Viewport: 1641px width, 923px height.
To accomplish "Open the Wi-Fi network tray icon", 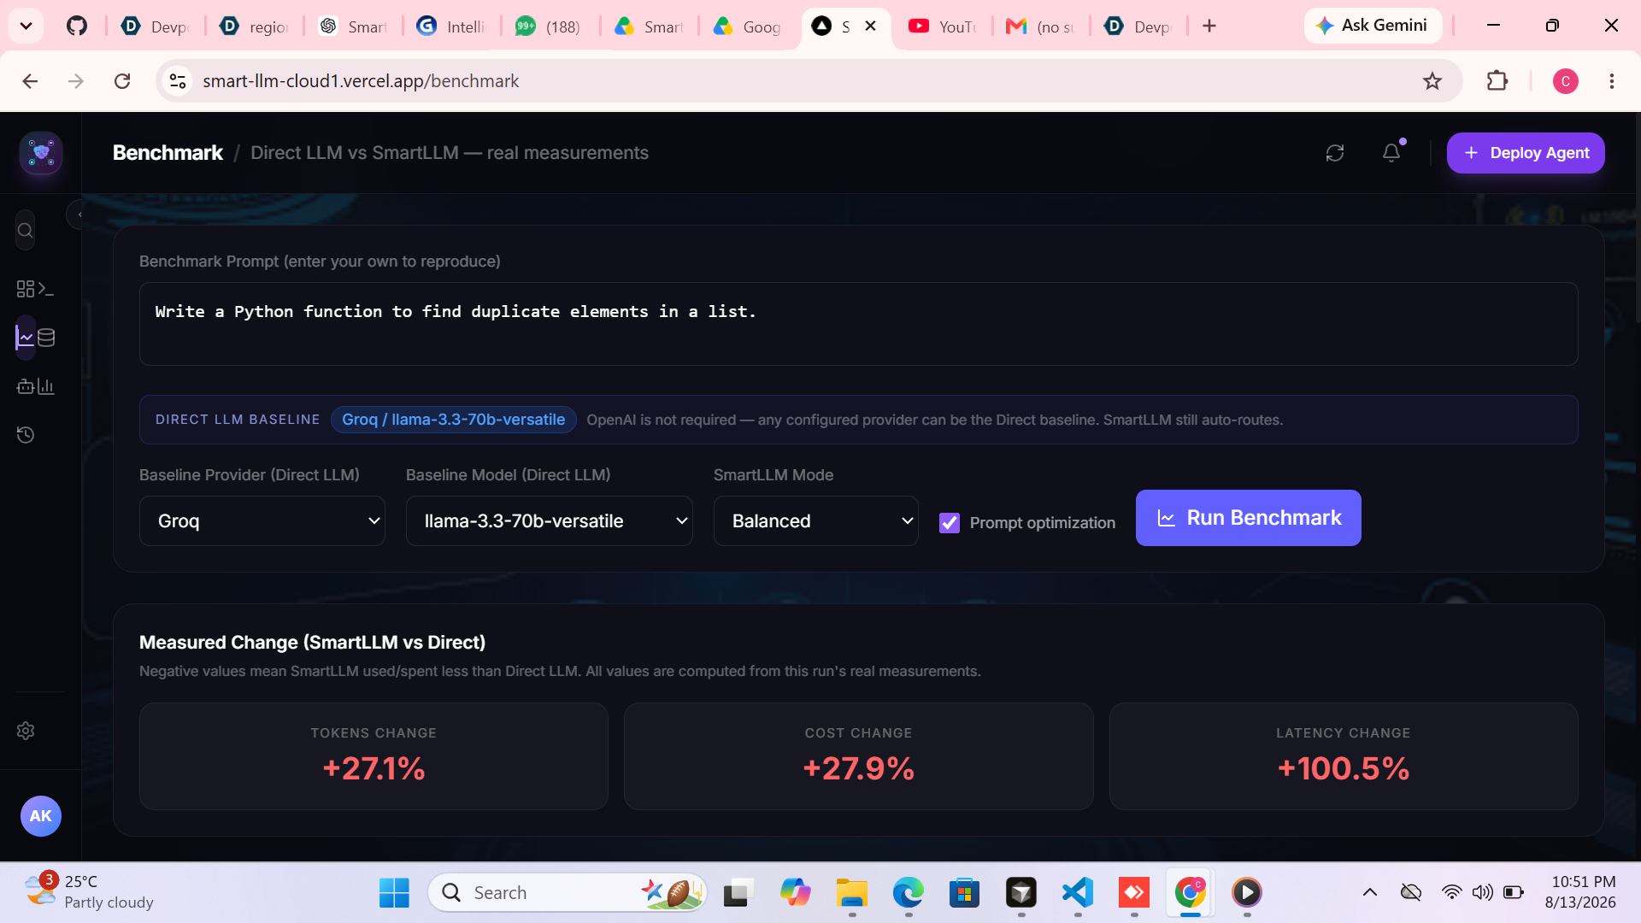I will pos(1451,893).
